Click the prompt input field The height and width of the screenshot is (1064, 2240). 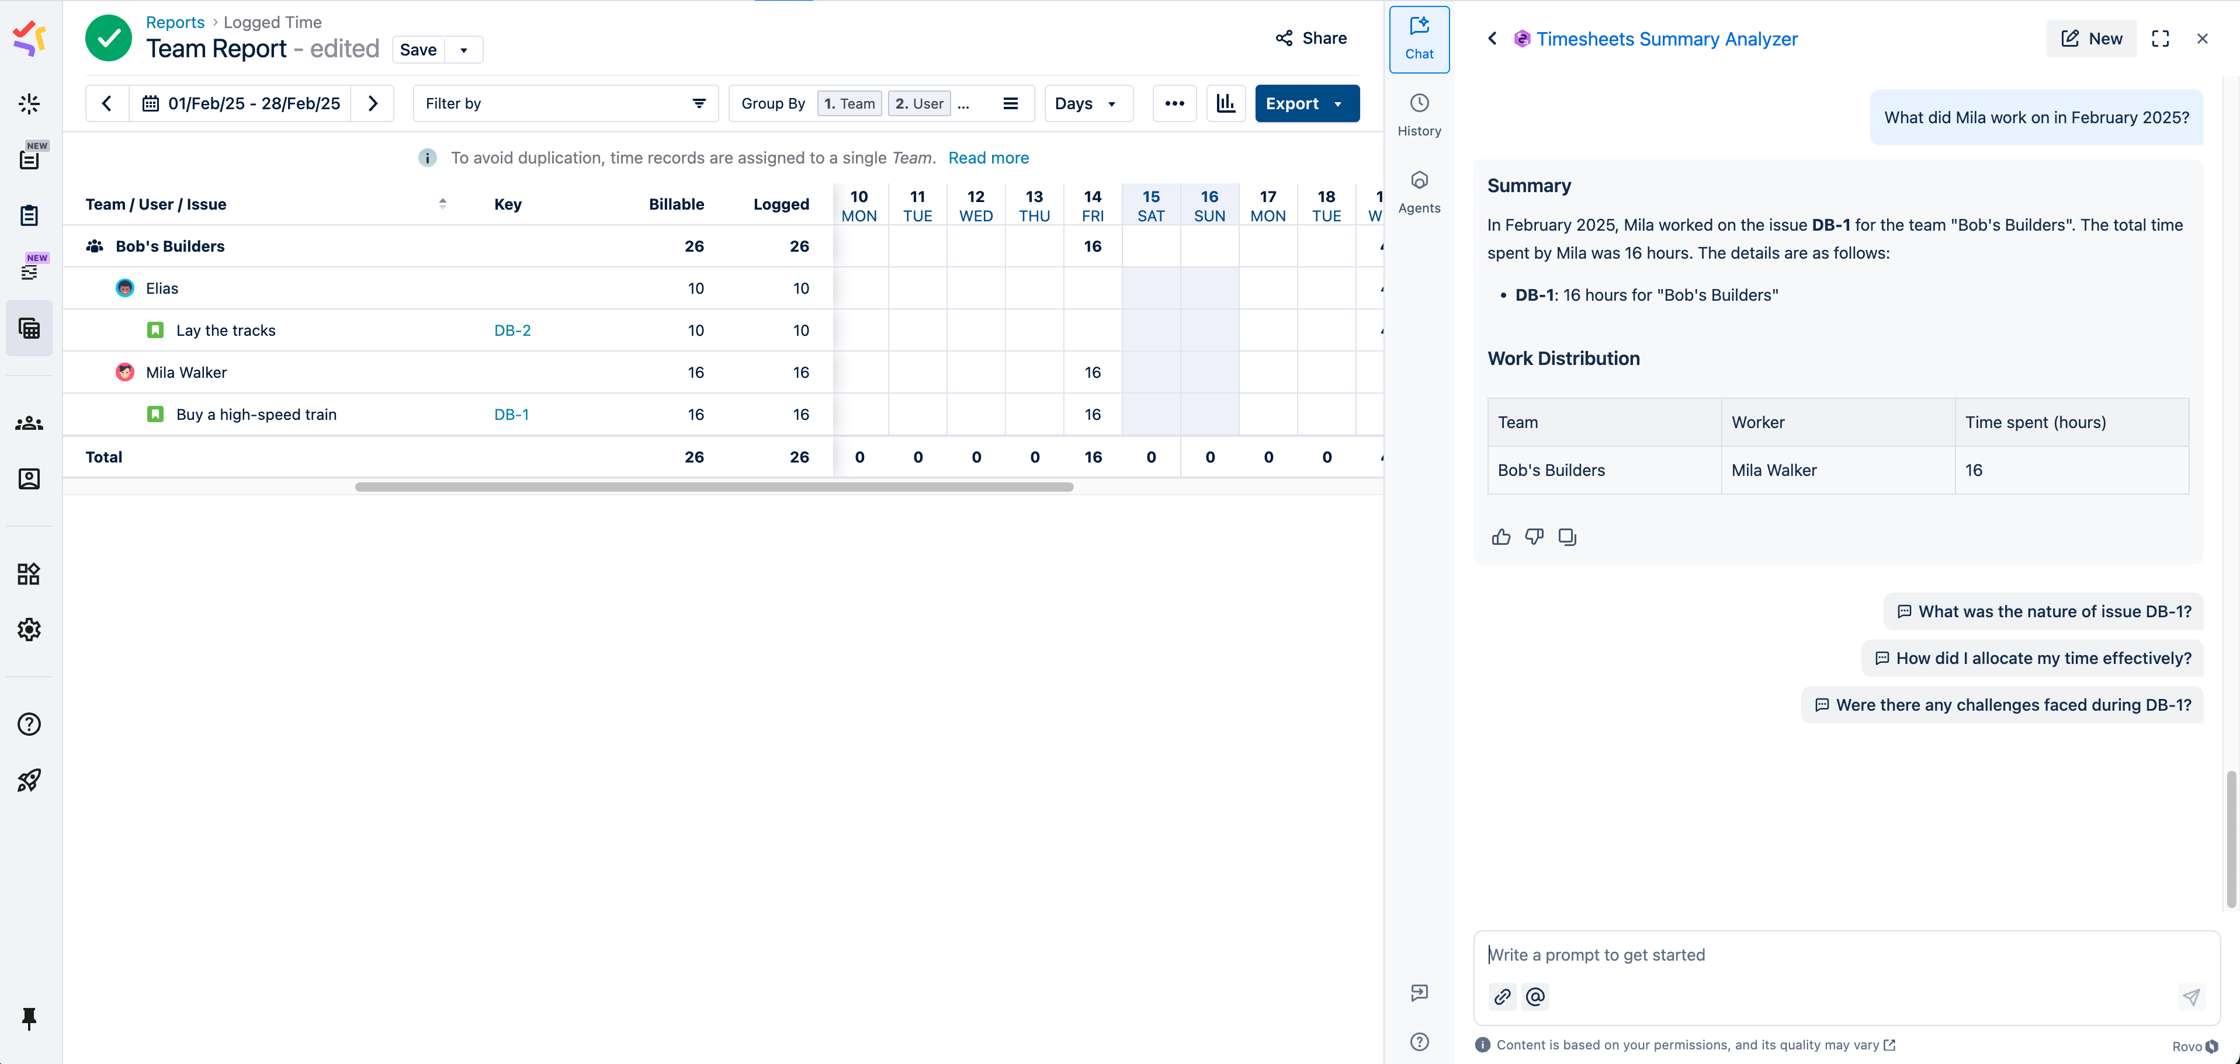pyautogui.click(x=1826, y=954)
